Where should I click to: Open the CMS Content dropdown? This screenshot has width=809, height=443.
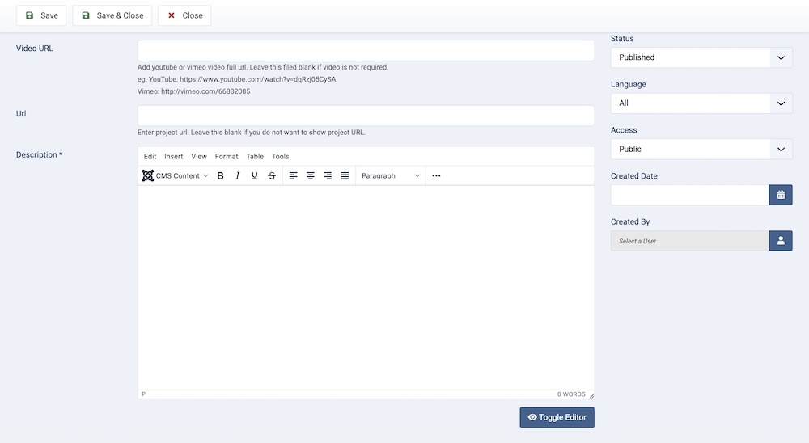pyautogui.click(x=176, y=175)
